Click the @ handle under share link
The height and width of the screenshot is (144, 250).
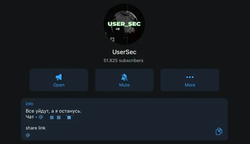point(28,135)
